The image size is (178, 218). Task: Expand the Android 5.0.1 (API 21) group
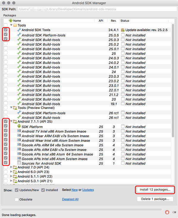[x=11, y=181]
